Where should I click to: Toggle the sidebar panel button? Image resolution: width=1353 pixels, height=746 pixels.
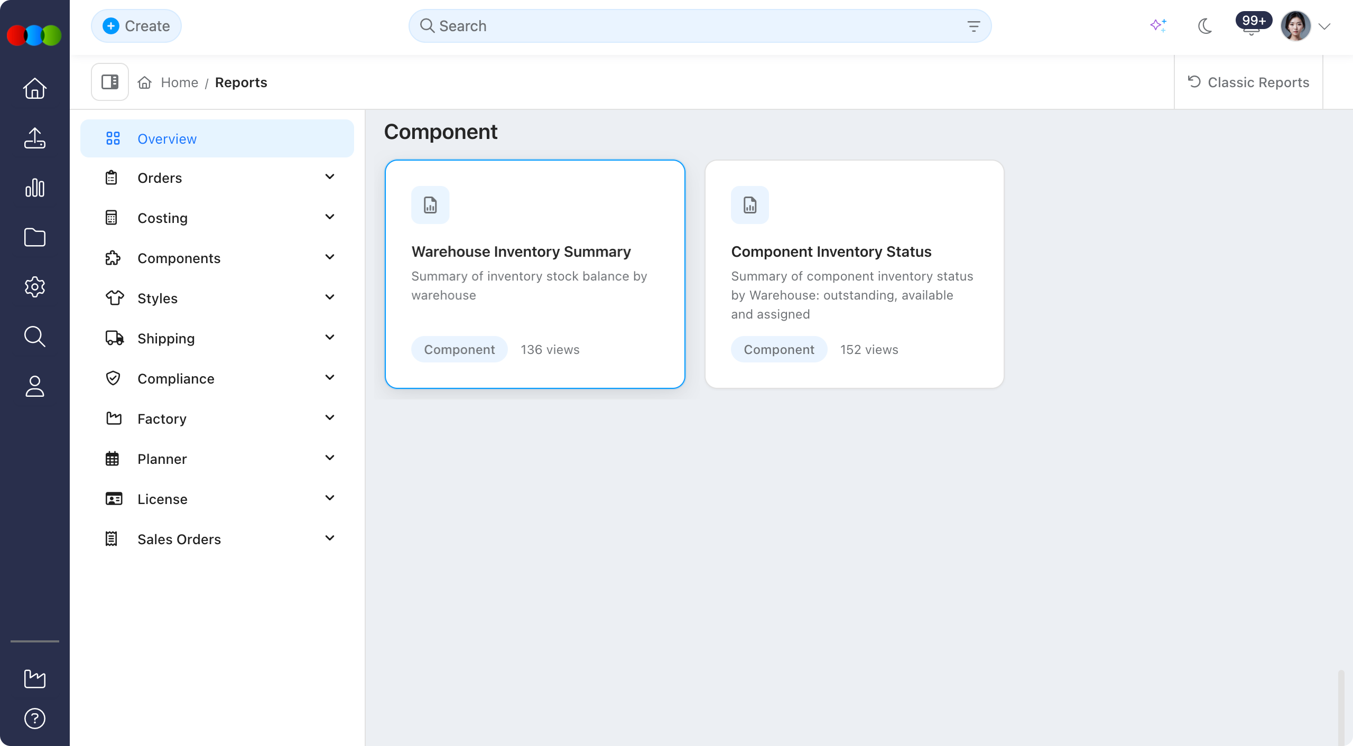(110, 82)
